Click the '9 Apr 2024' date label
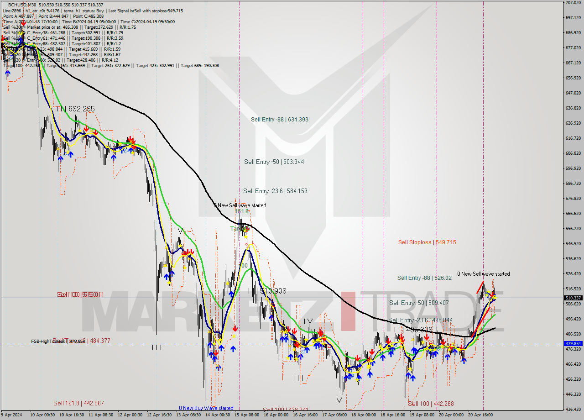The width and height of the screenshot is (584, 420). click(x=12, y=415)
